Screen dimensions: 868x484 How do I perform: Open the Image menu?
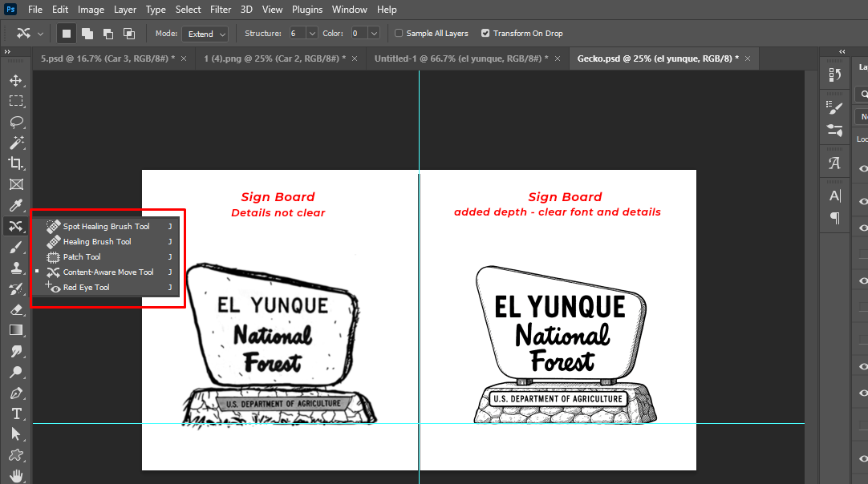tap(91, 10)
